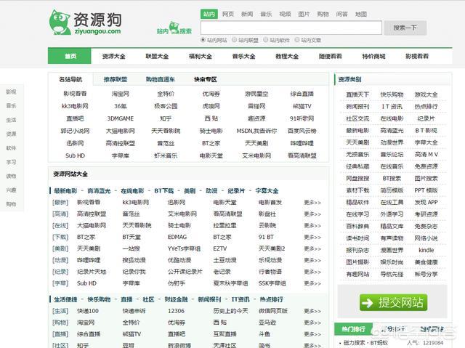Open 福利大全 in the navigation bar
Viewport: 465px width, 348px height.
pyautogui.click(x=201, y=56)
